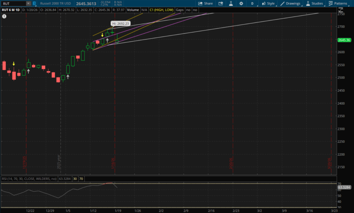This screenshot has height=213, width=354.
Task: Open the D aggregation period dropdown
Action: (x=252, y=3)
